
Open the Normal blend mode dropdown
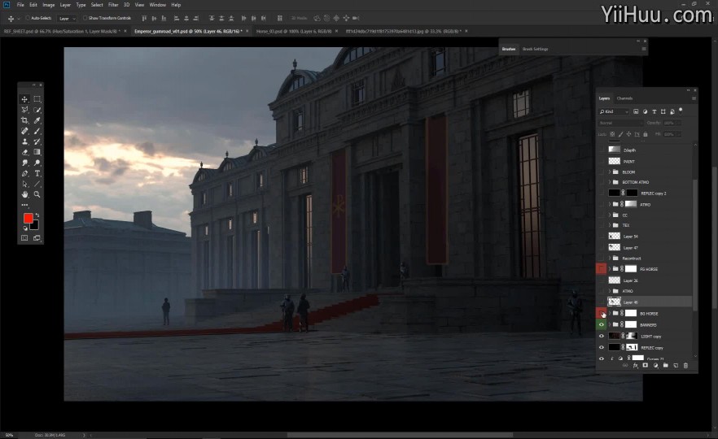point(620,123)
